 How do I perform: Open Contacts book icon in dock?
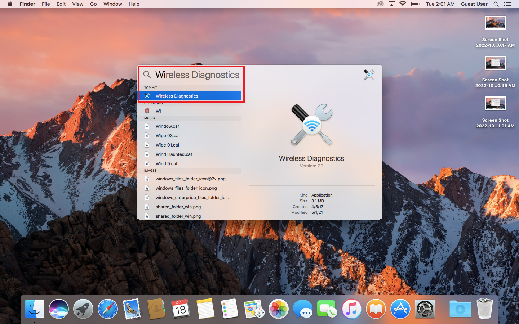click(x=156, y=309)
